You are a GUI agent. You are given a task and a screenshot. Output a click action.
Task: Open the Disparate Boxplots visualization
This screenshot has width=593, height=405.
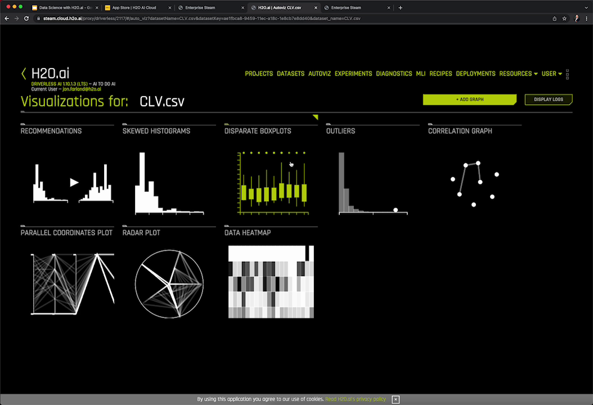point(273,183)
